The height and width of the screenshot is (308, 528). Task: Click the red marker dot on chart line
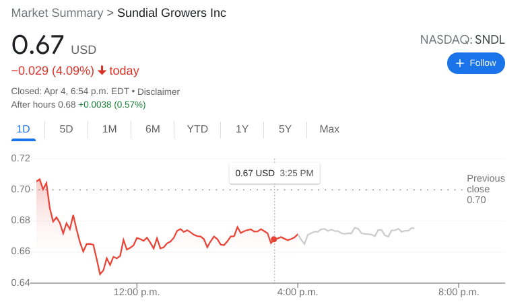(x=273, y=239)
